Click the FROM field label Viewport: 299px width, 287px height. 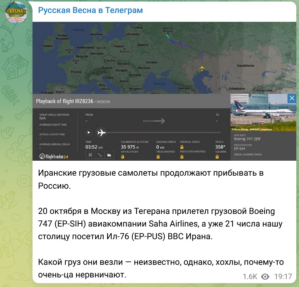point(89,115)
